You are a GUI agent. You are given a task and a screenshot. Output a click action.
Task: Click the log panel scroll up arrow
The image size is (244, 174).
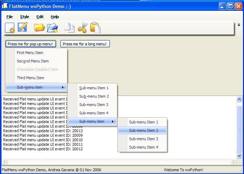click(239, 99)
